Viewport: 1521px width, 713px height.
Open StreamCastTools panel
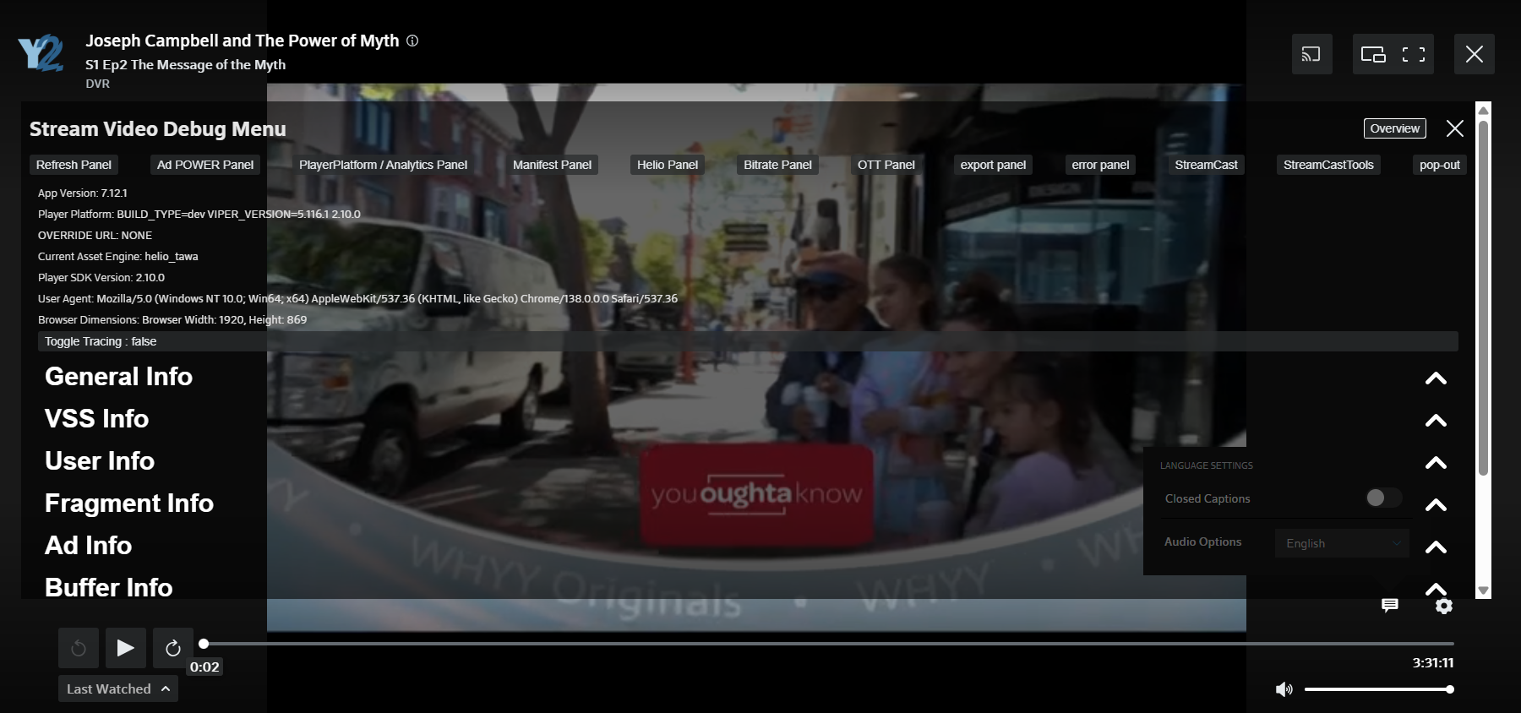coord(1328,165)
